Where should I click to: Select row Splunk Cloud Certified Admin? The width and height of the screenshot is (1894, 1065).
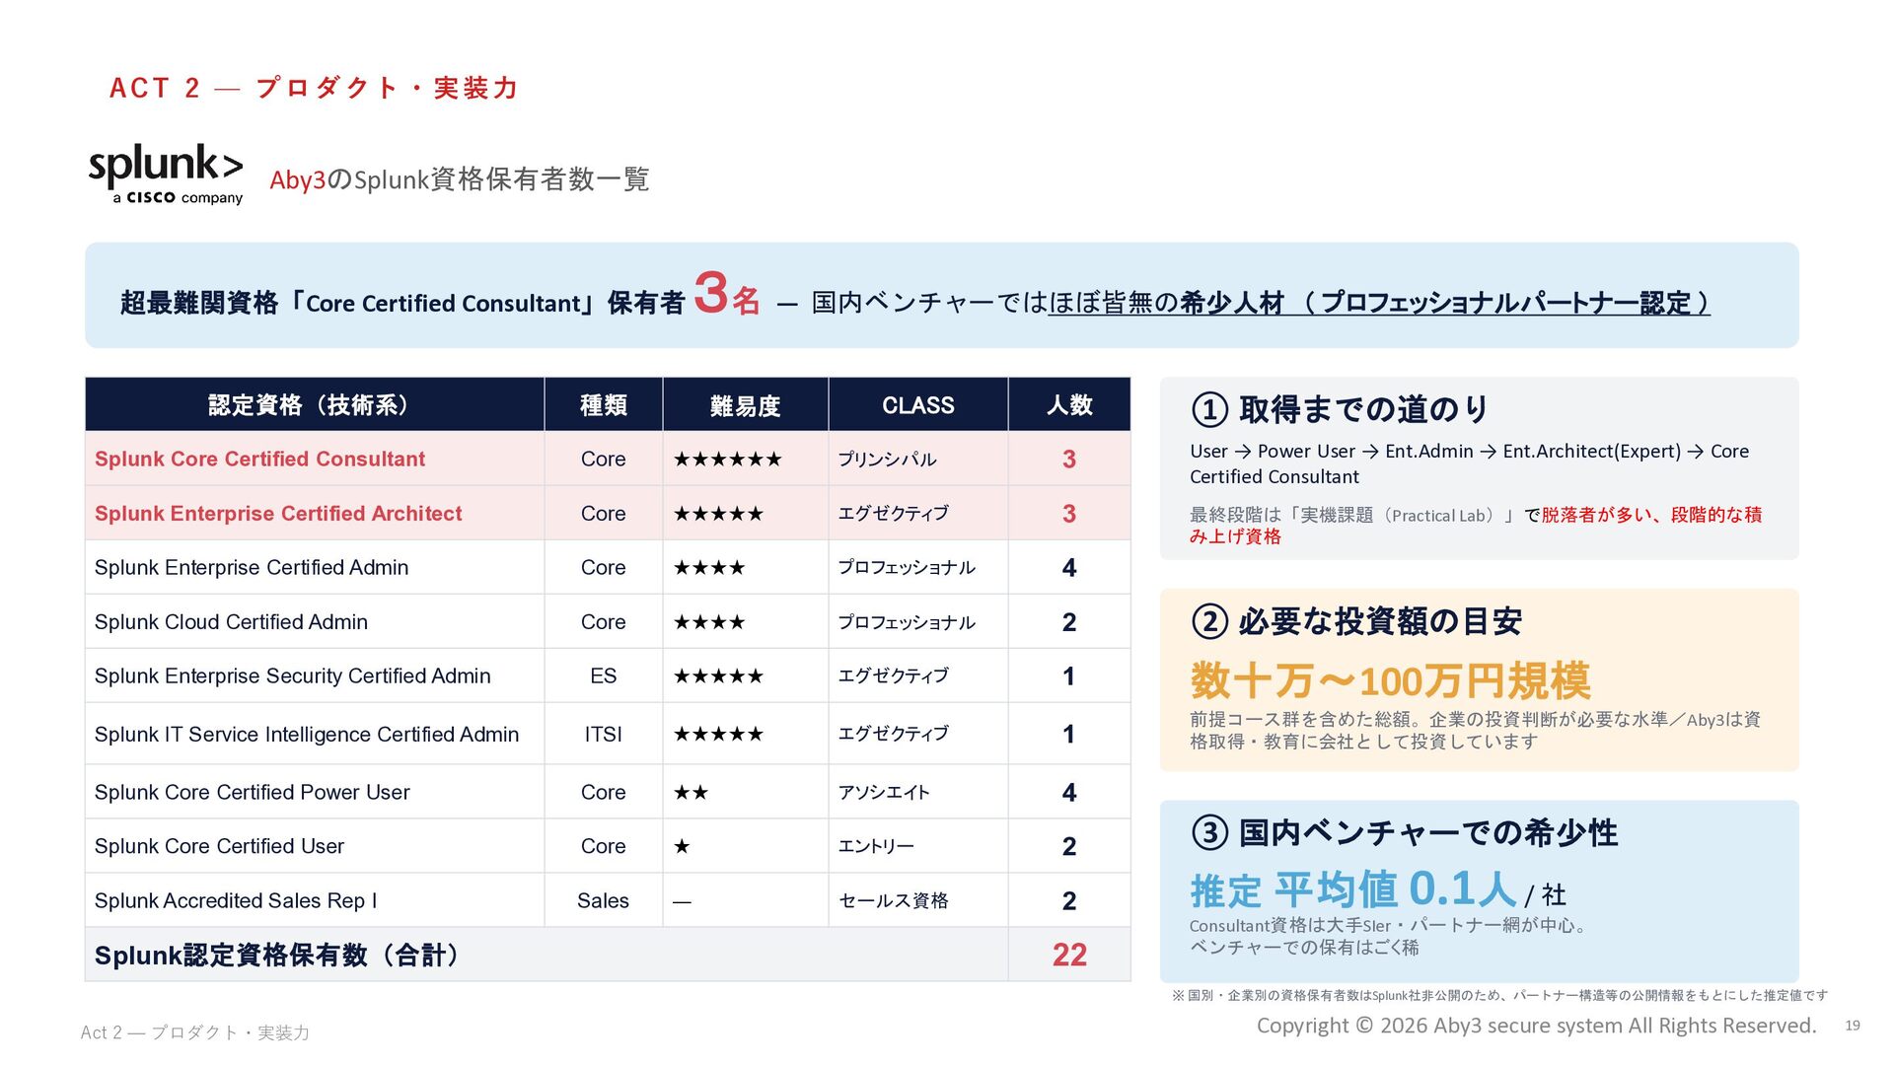coord(608,621)
